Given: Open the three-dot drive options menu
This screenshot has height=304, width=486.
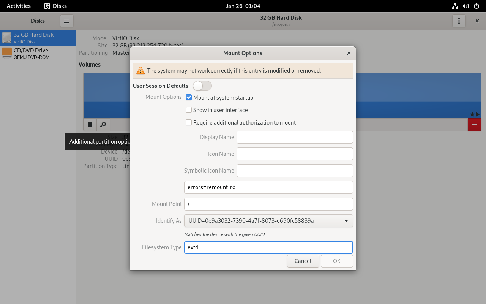Looking at the screenshot, I should [459, 21].
